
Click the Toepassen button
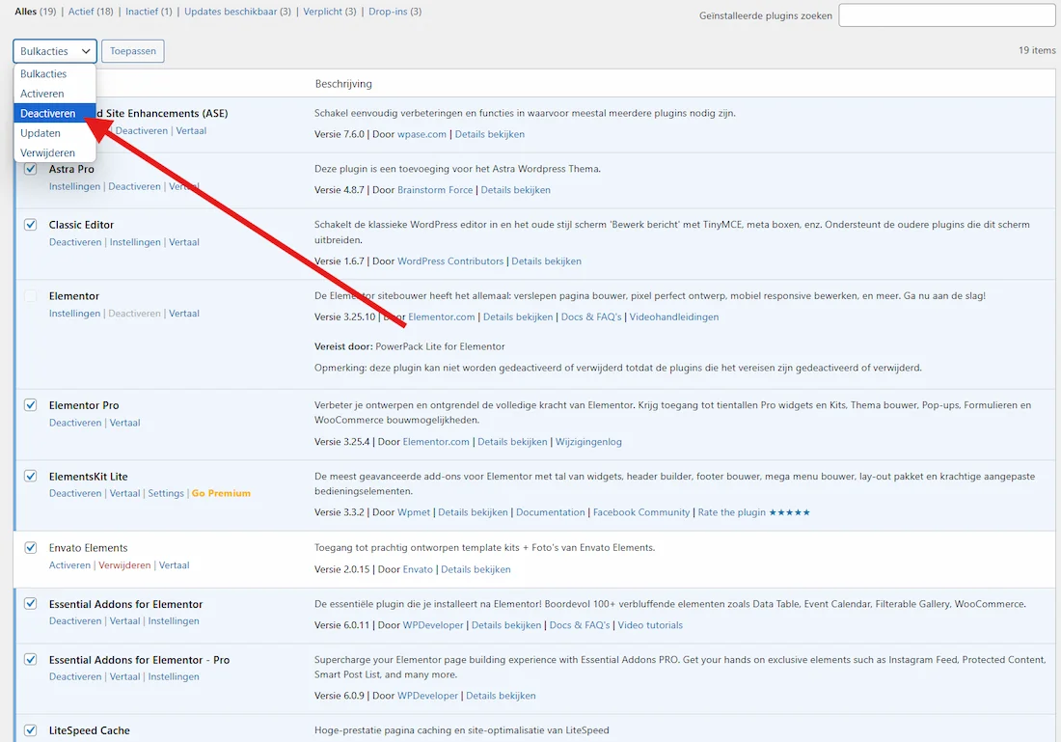point(133,51)
